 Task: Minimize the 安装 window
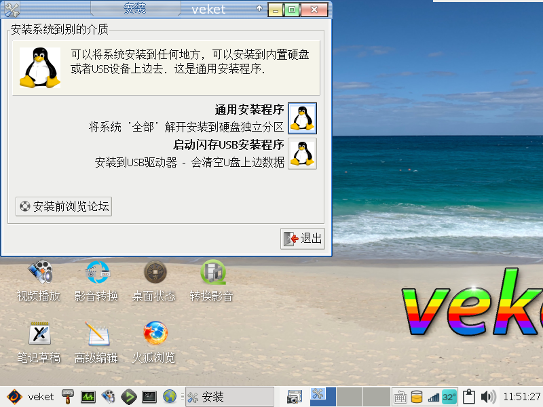click(x=276, y=10)
